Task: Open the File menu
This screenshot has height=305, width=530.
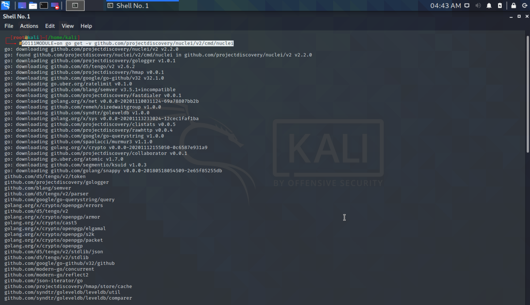Action: 9,26
